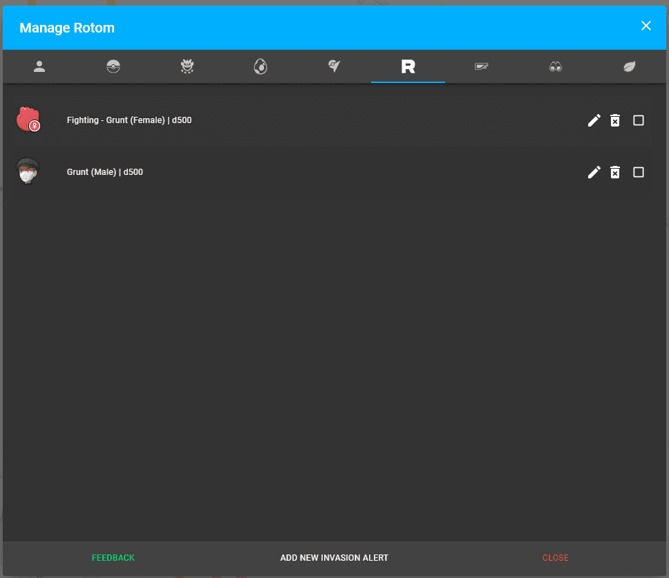The image size is (669, 578).
Task: Tick the Fighting Grunt (Female) checkbox
Action: click(x=639, y=121)
